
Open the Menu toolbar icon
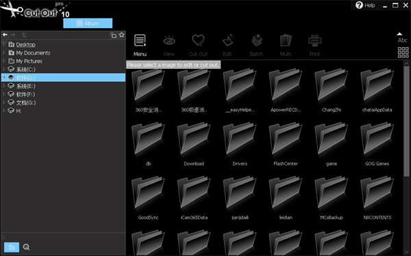(140, 45)
